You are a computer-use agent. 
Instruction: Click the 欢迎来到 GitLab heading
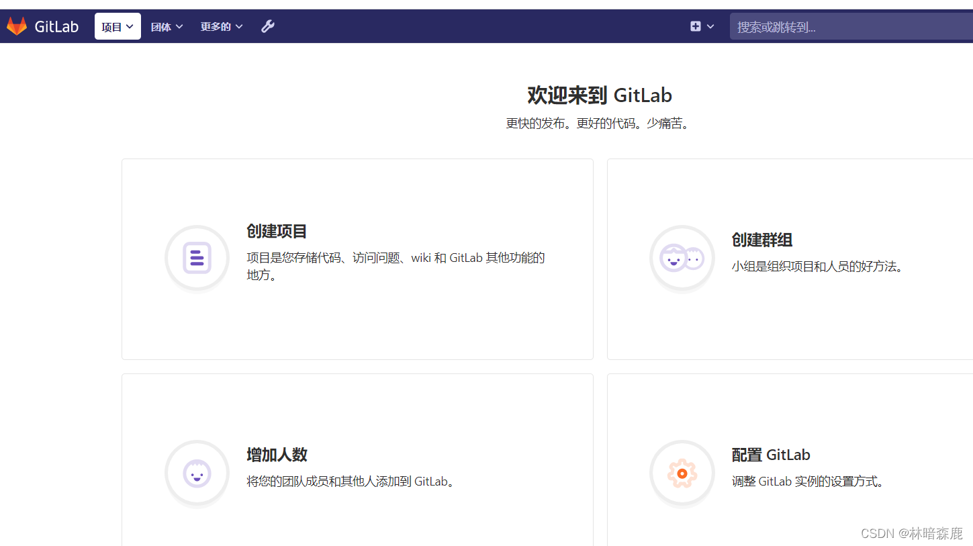point(600,95)
